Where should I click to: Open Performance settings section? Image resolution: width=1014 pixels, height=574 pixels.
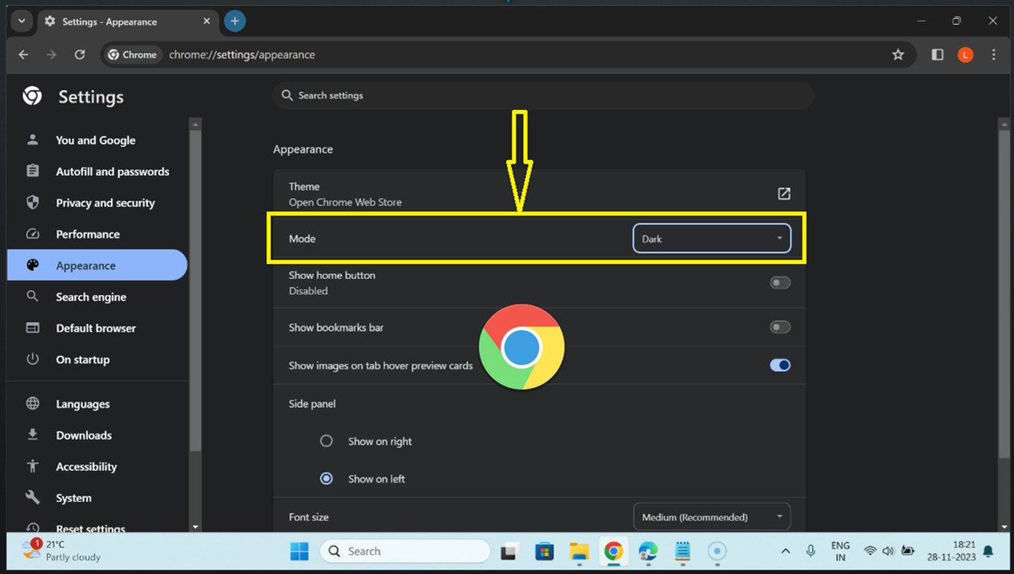(x=88, y=234)
